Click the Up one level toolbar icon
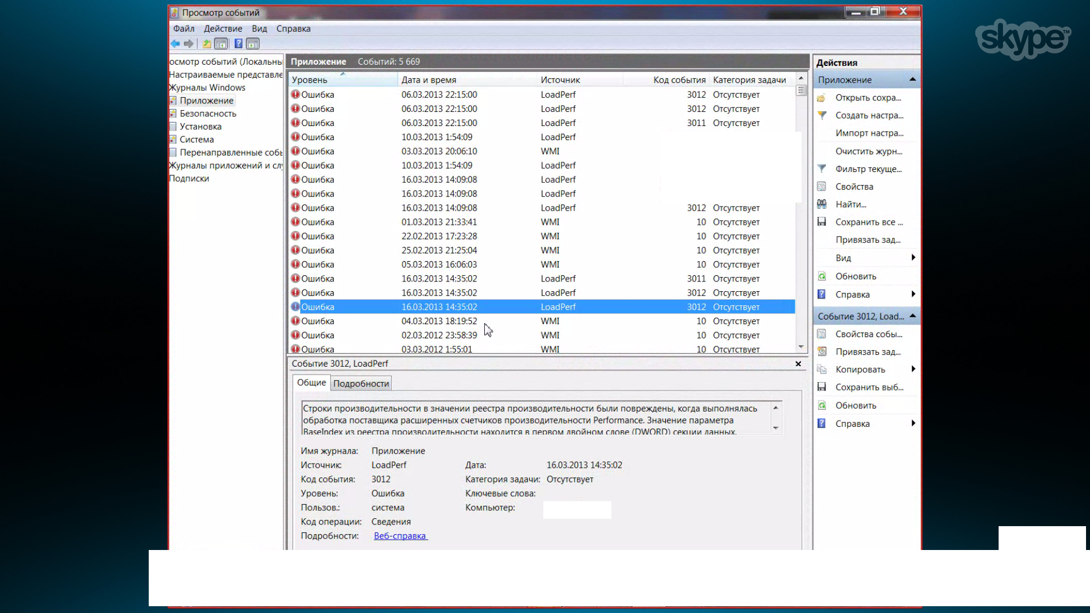This screenshot has width=1090, height=613. point(207,44)
